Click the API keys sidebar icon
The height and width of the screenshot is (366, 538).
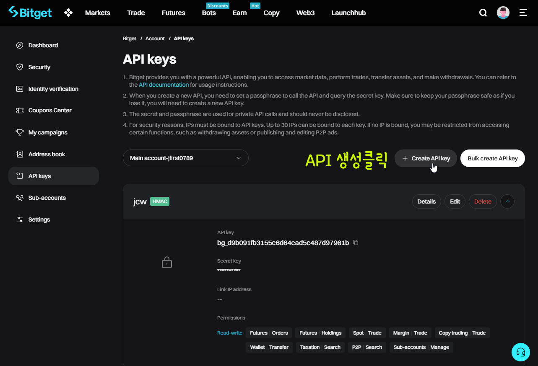pyautogui.click(x=20, y=176)
